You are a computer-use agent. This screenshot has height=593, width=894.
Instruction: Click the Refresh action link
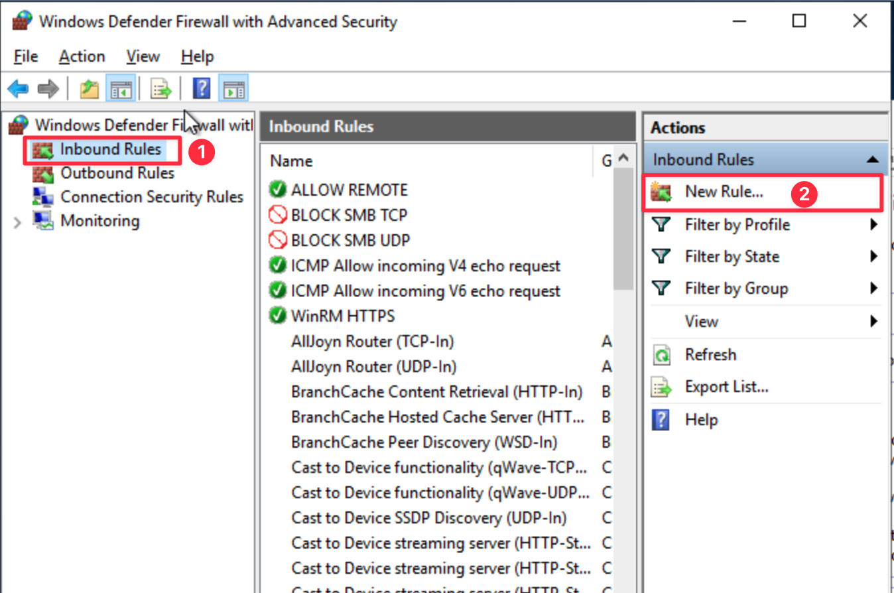pos(710,355)
